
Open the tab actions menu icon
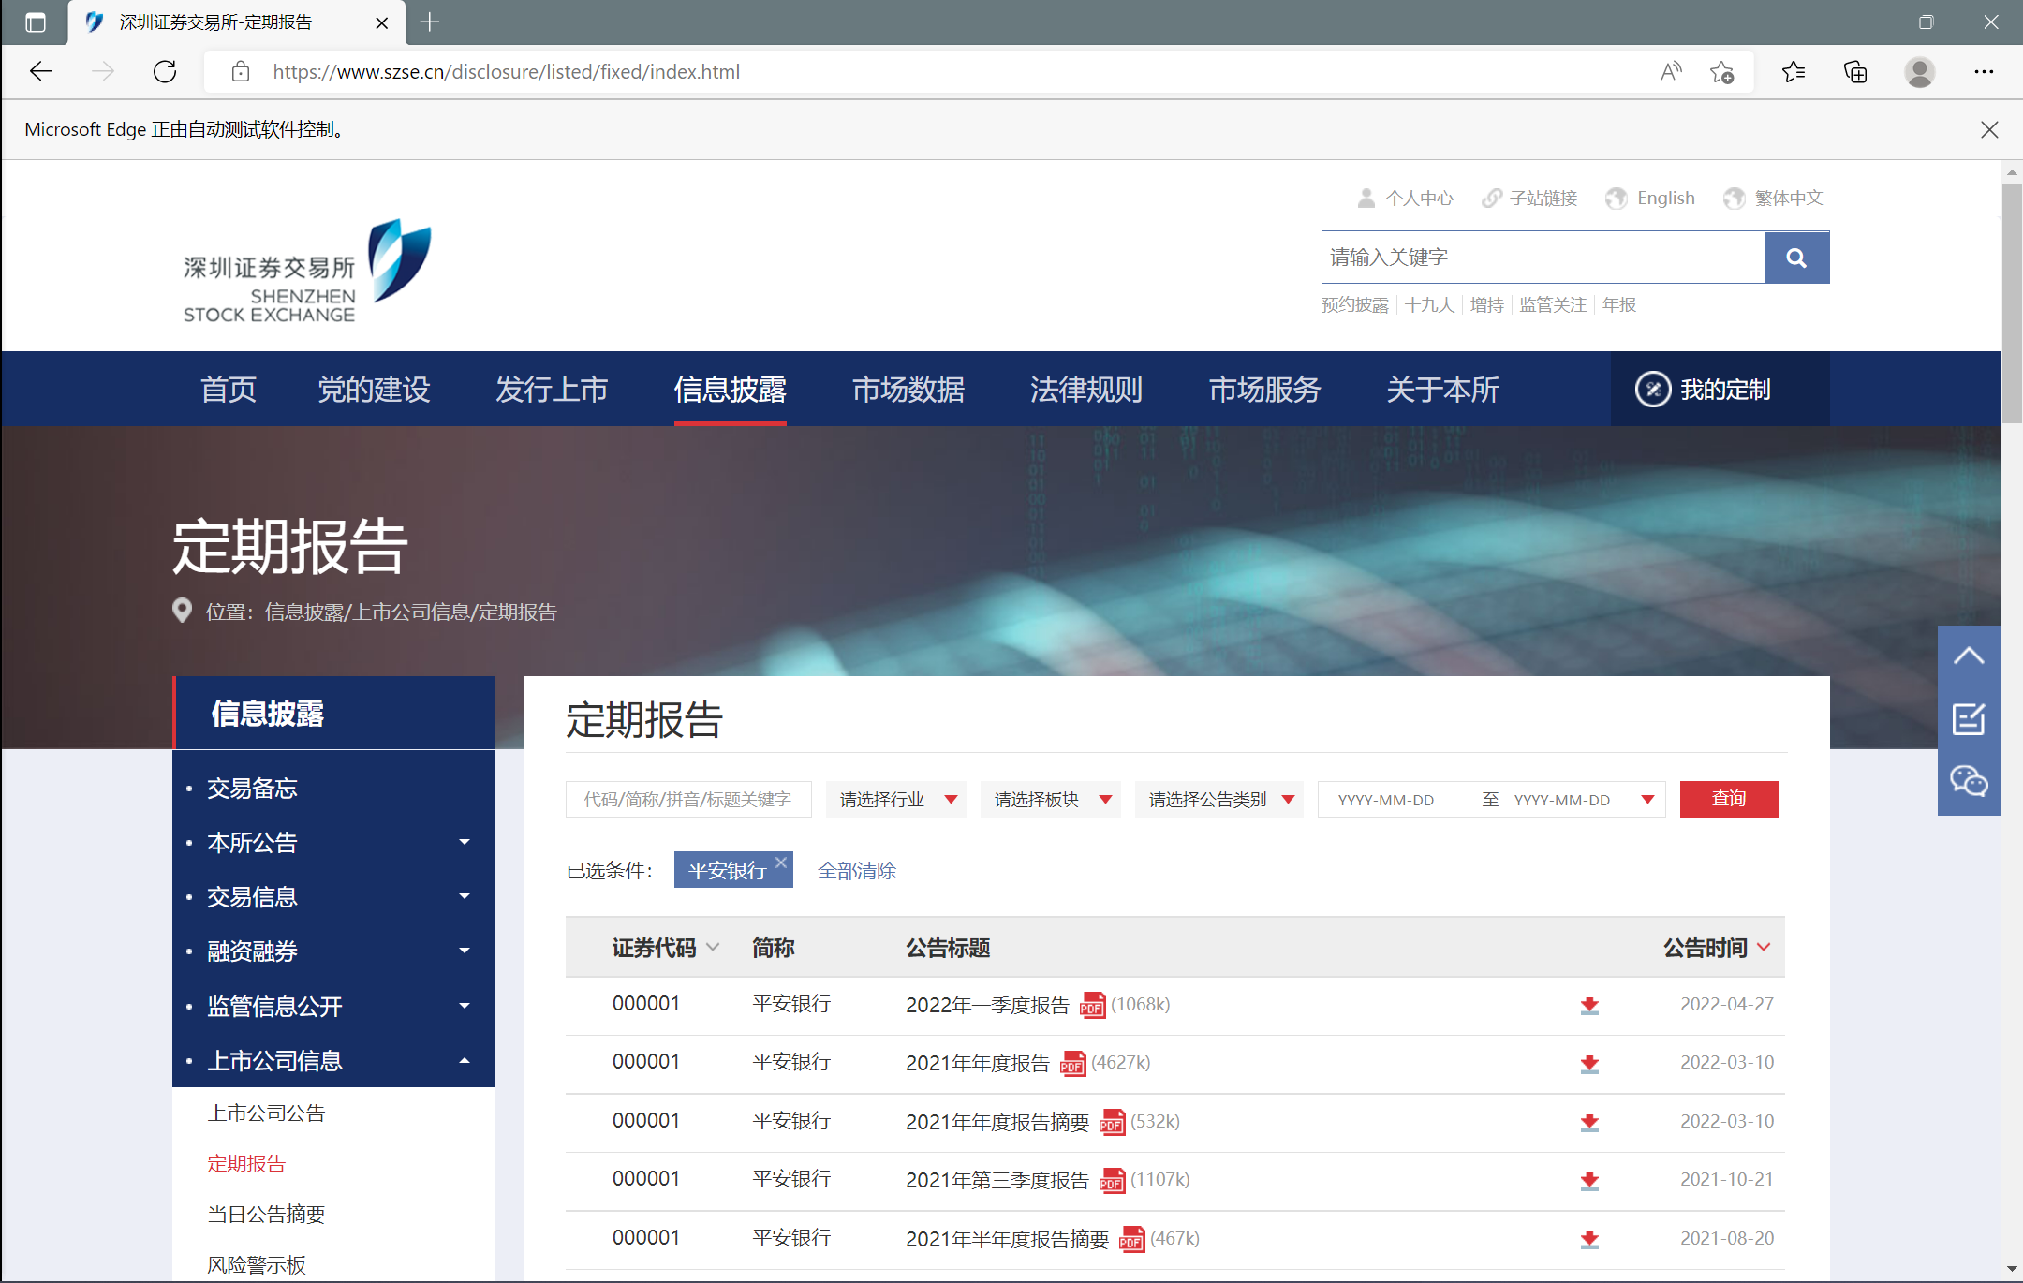[x=36, y=22]
